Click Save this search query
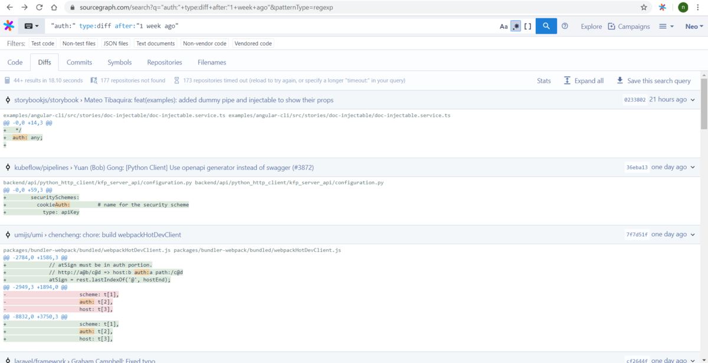 [x=653, y=81]
